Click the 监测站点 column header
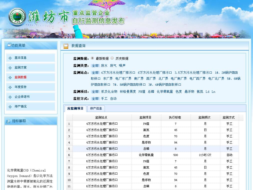The width and height of the screenshot is (253, 190). (102, 117)
